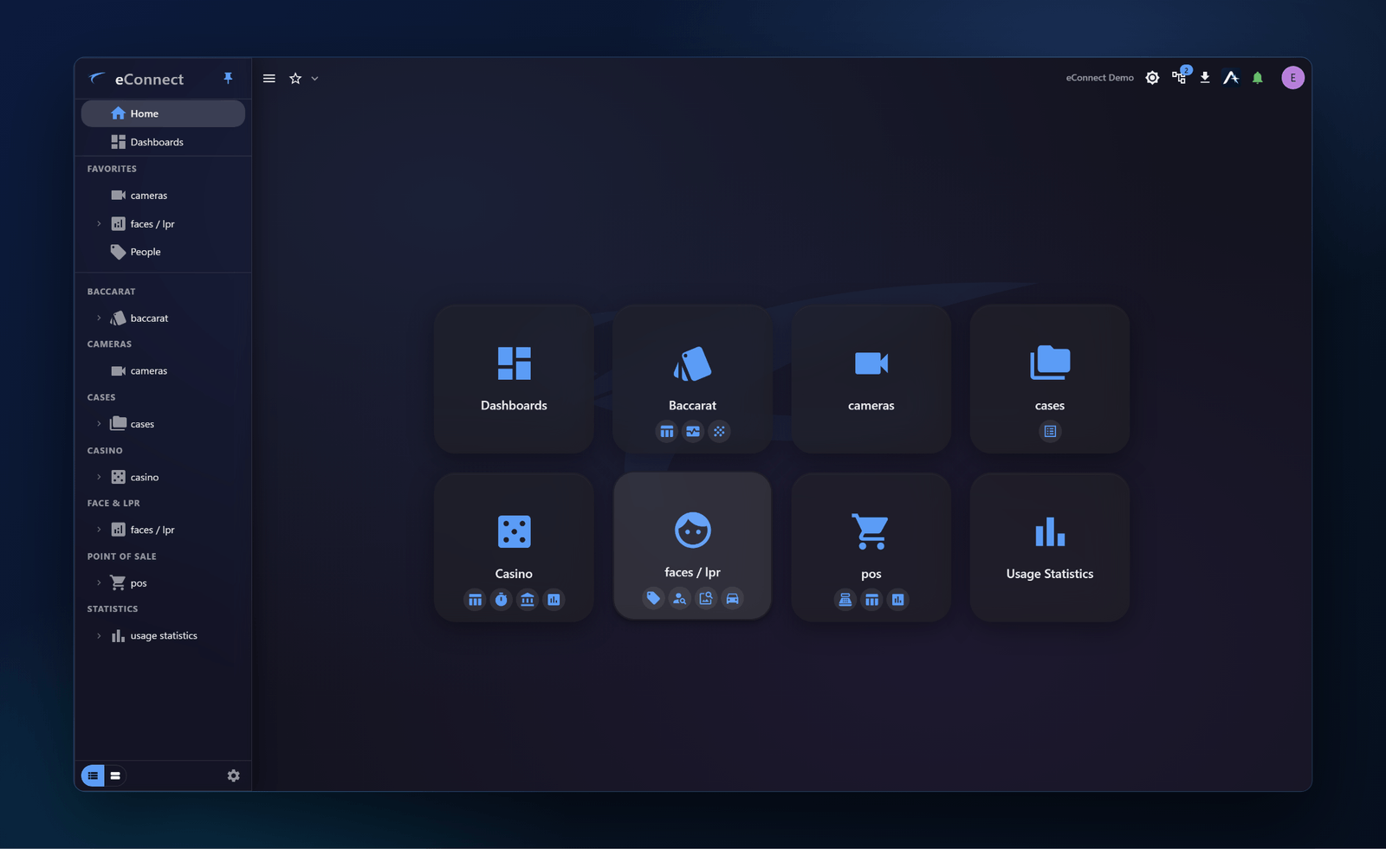The image size is (1386, 849).
Task: Toggle the brightness theme icon in top bar
Action: tap(1152, 78)
